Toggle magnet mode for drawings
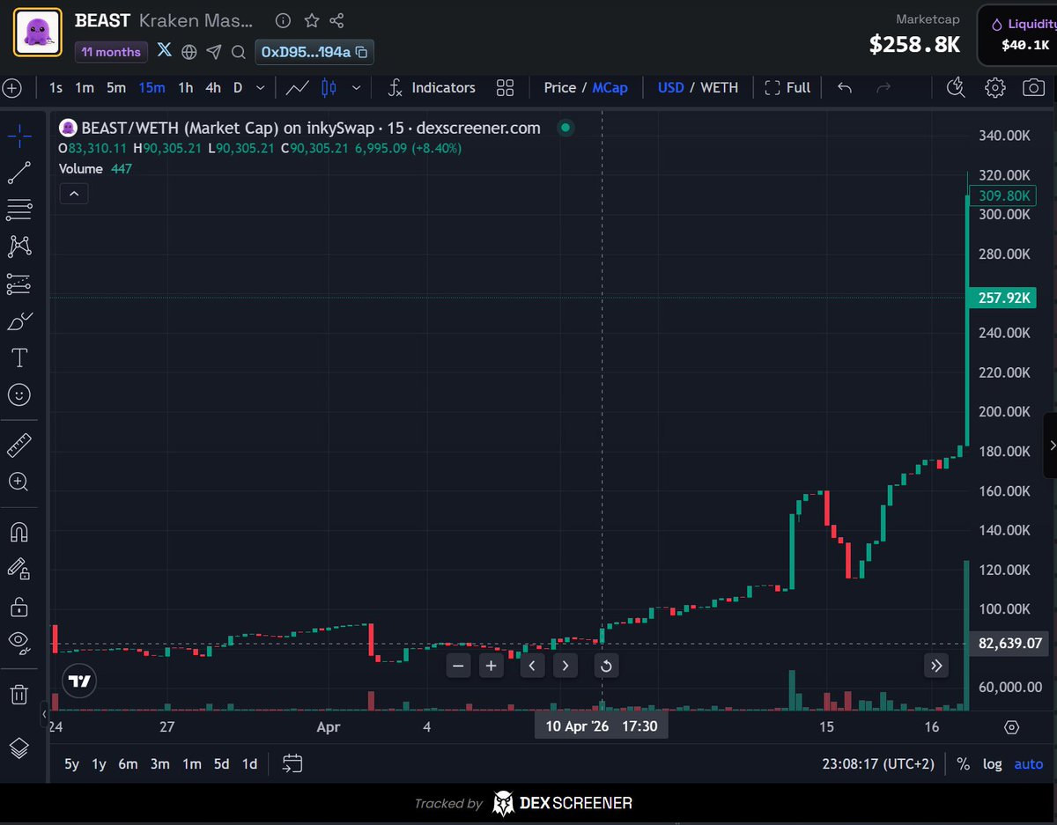 point(19,532)
